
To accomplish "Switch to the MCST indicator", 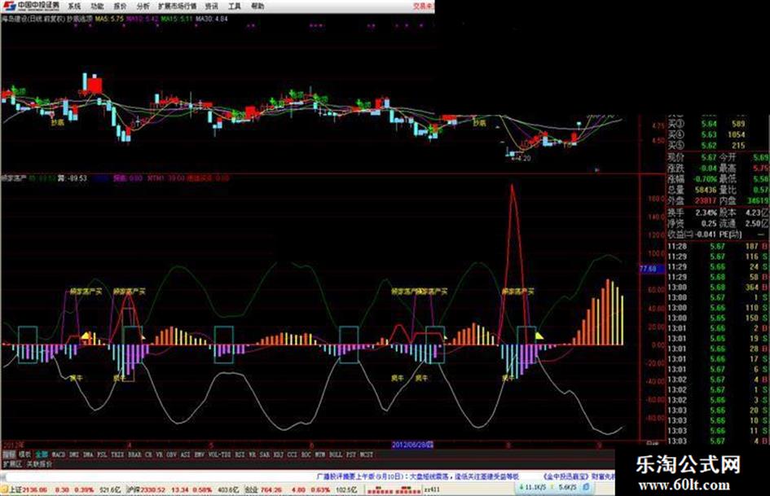I will [x=367, y=454].
